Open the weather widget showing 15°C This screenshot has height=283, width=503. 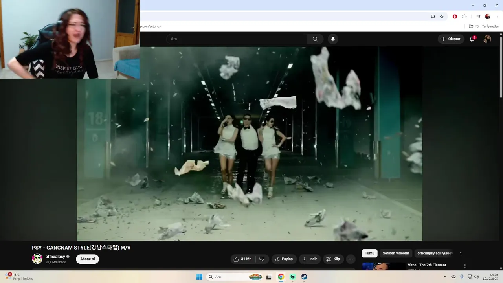click(x=19, y=277)
